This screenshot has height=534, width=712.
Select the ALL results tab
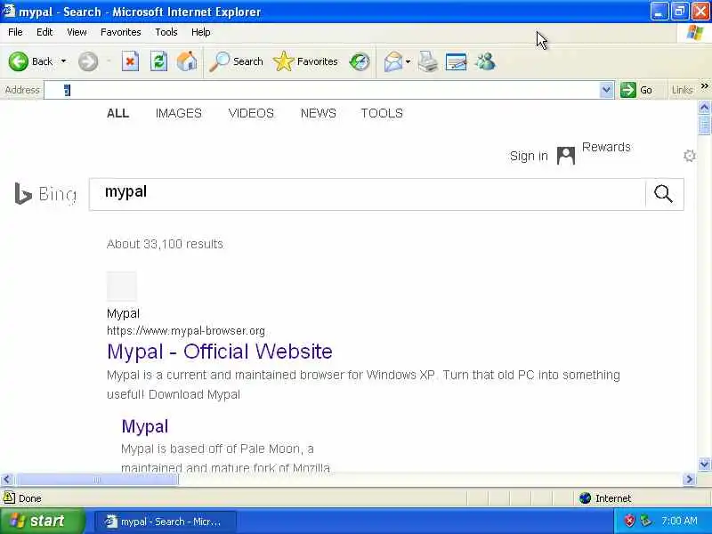click(x=118, y=113)
